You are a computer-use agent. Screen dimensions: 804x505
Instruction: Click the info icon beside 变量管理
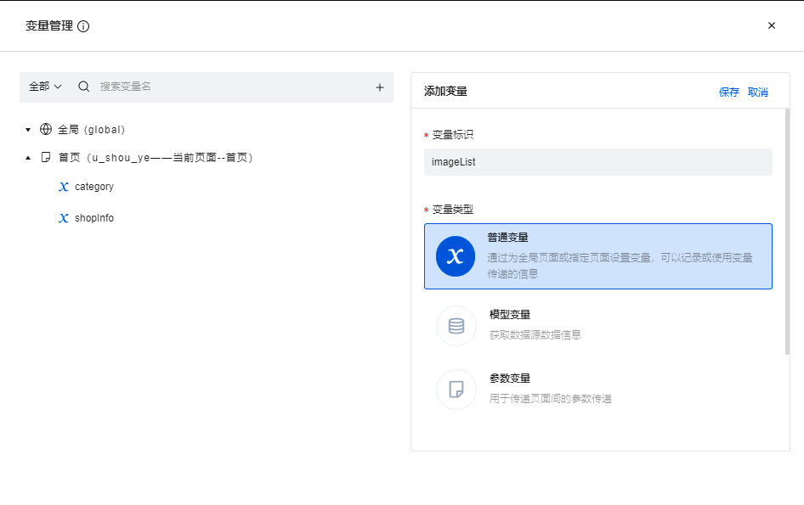(83, 26)
